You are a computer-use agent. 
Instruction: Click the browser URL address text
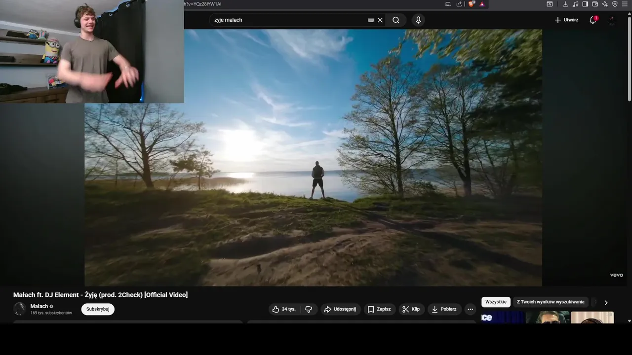click(x=202, y=4)
